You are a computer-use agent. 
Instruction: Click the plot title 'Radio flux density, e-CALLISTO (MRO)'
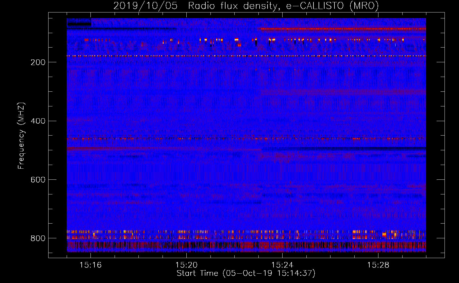coord(283,6)
